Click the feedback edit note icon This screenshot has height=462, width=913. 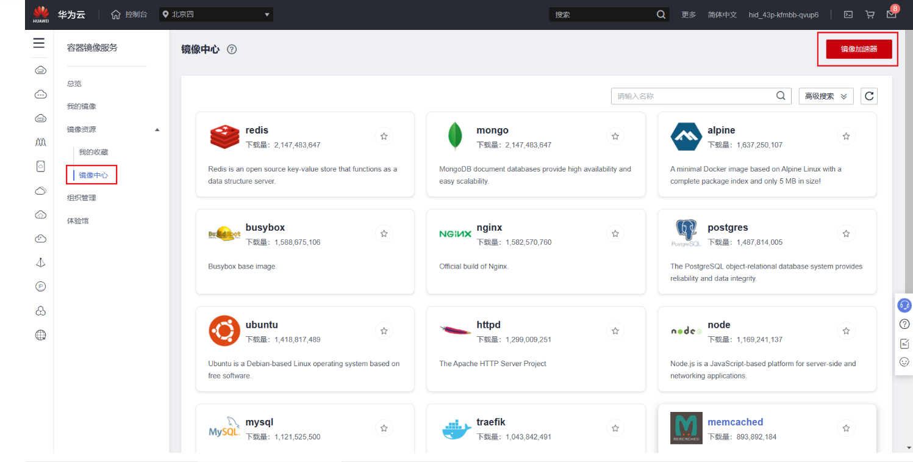pos(904,344)
